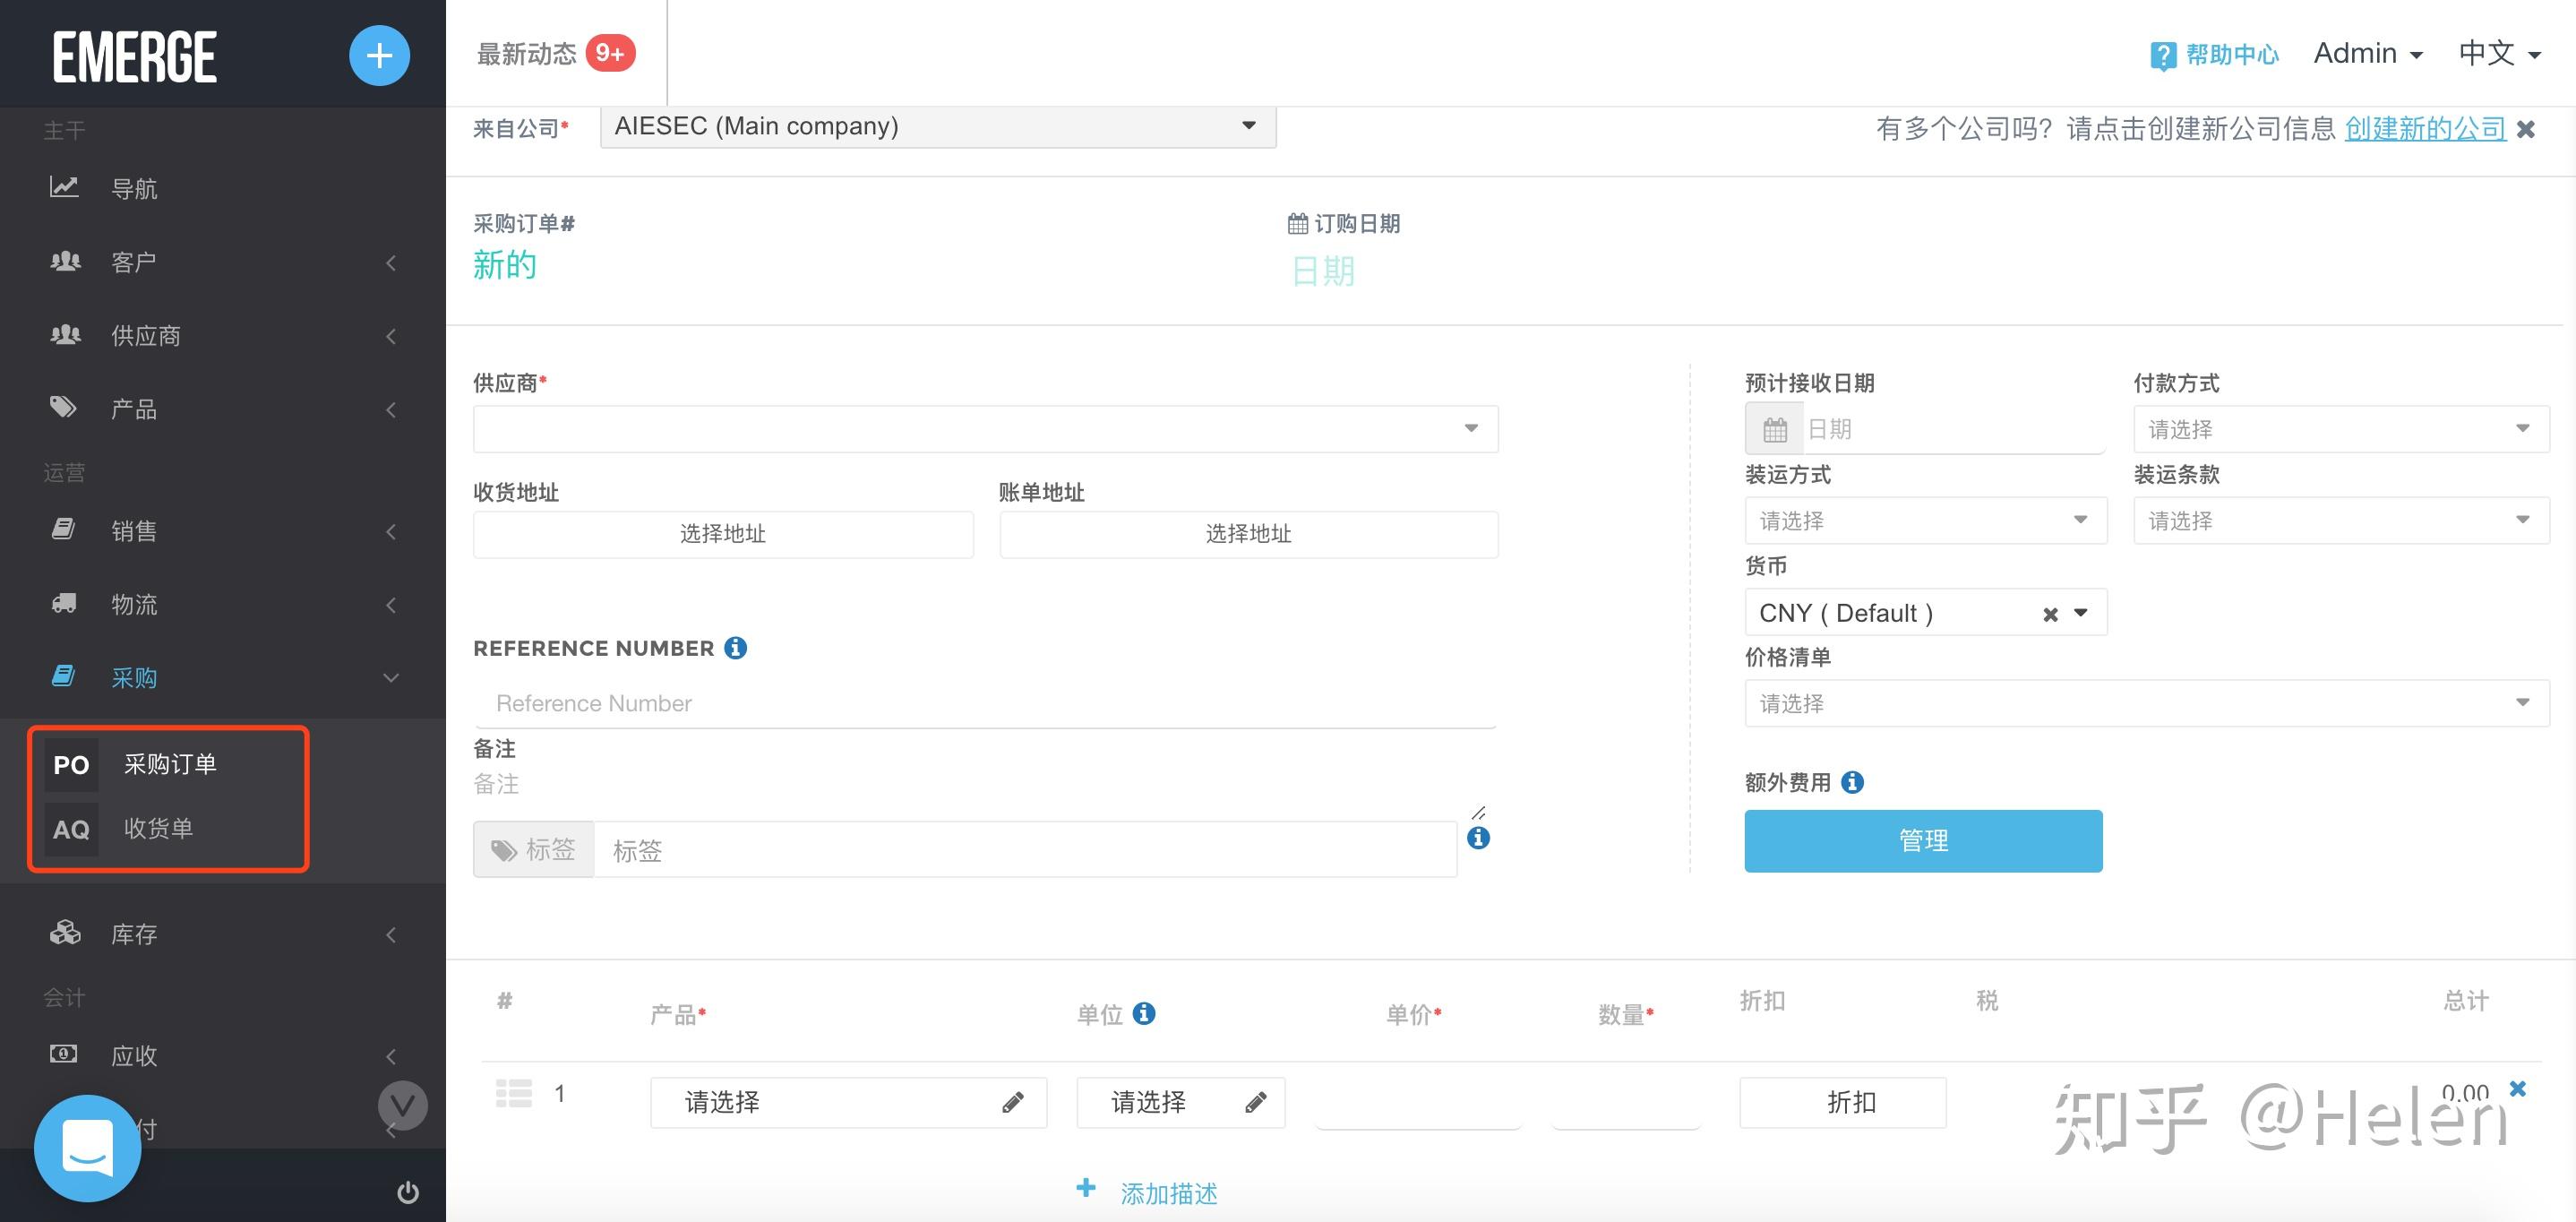
Task: Open 物流 sidebar menu item
Action: tap(134, 604)
